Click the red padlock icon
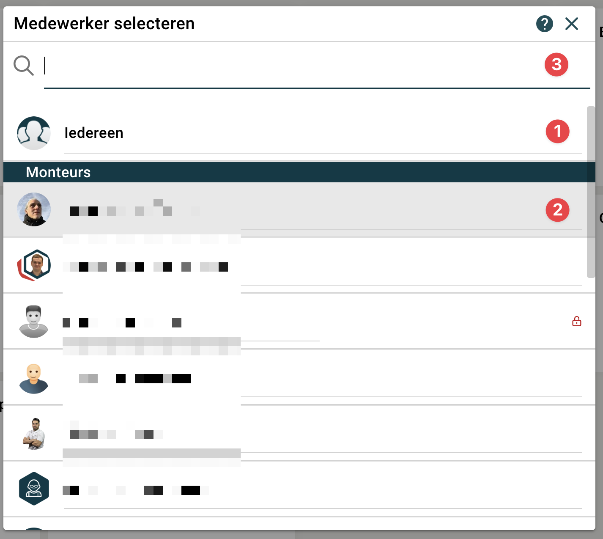The image size is (603, 539). (576, 322)
